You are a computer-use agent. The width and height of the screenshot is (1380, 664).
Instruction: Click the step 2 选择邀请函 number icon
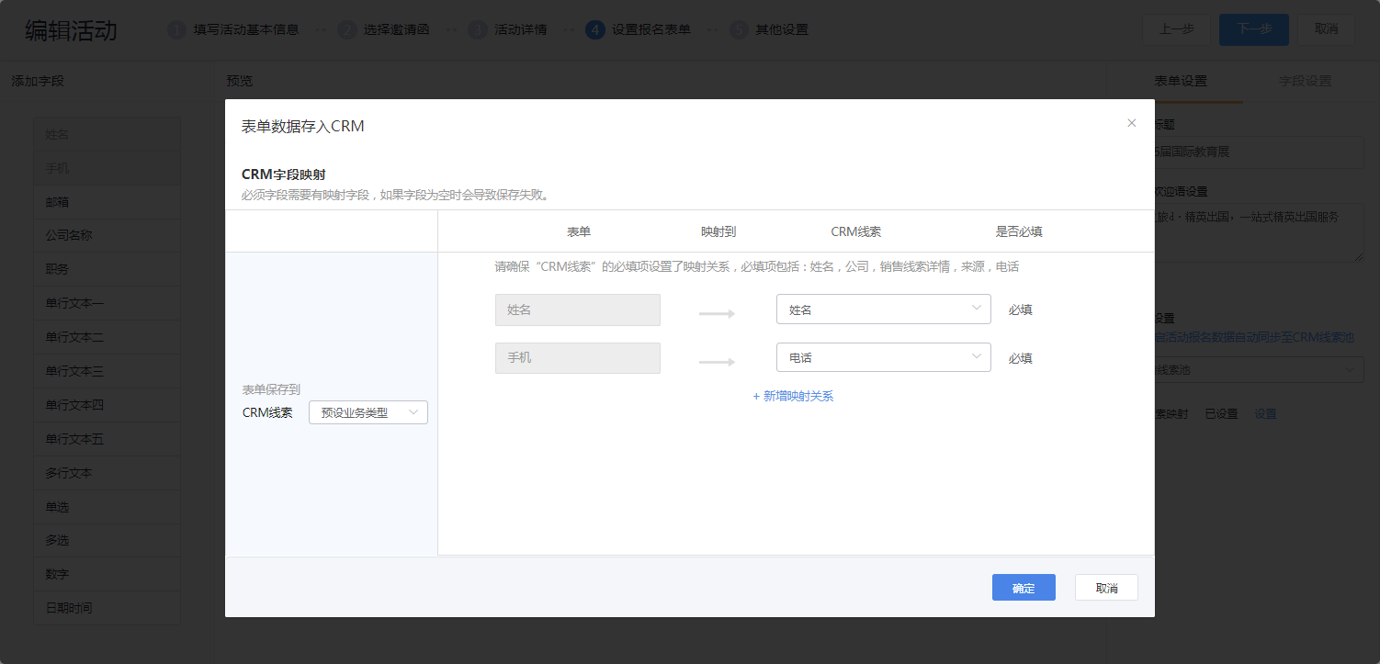[x=346, y=29]
